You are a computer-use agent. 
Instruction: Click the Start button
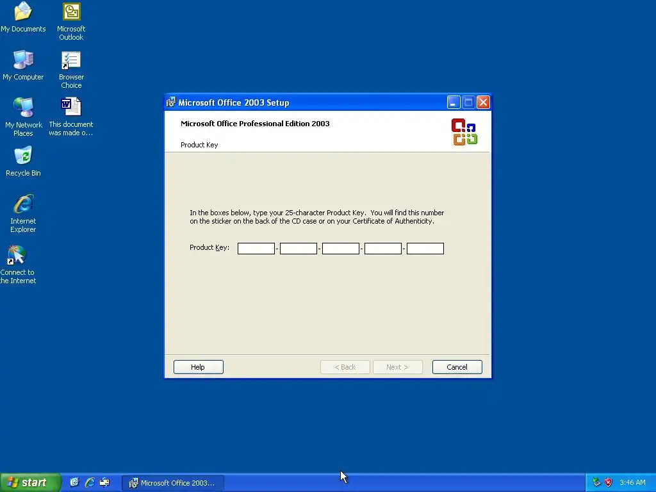[x=30, y=482]
